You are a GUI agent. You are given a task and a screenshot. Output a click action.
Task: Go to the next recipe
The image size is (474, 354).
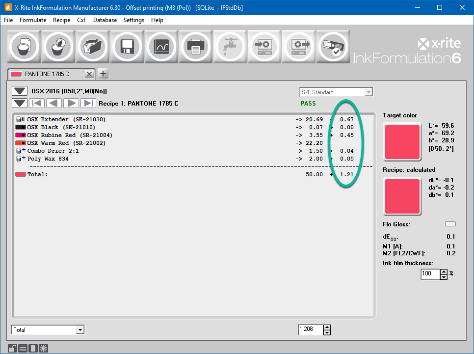[x=71, y=103]
